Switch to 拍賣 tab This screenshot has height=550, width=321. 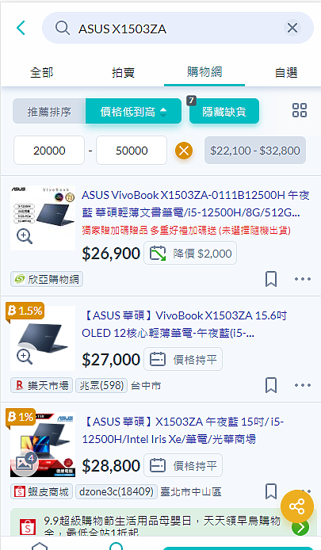click(x=123, y=73)
